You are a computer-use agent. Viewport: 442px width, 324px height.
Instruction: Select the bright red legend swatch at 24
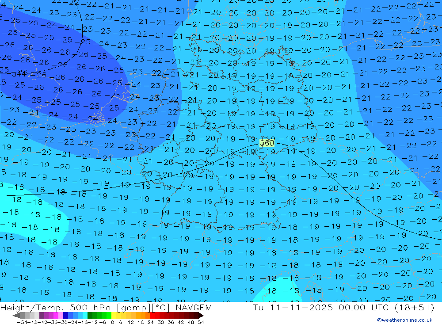click(x=152, y=316)
